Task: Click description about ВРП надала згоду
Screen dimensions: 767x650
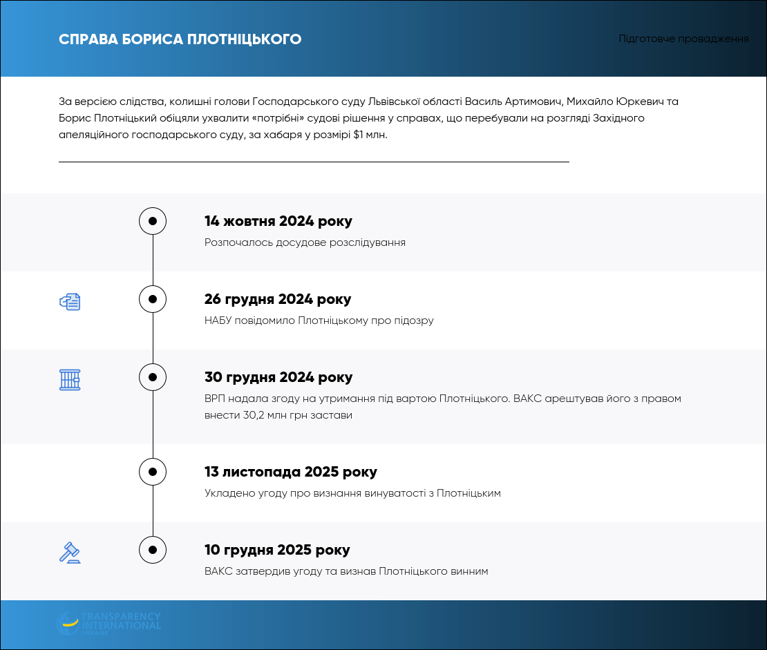Action: coord(443,407)
